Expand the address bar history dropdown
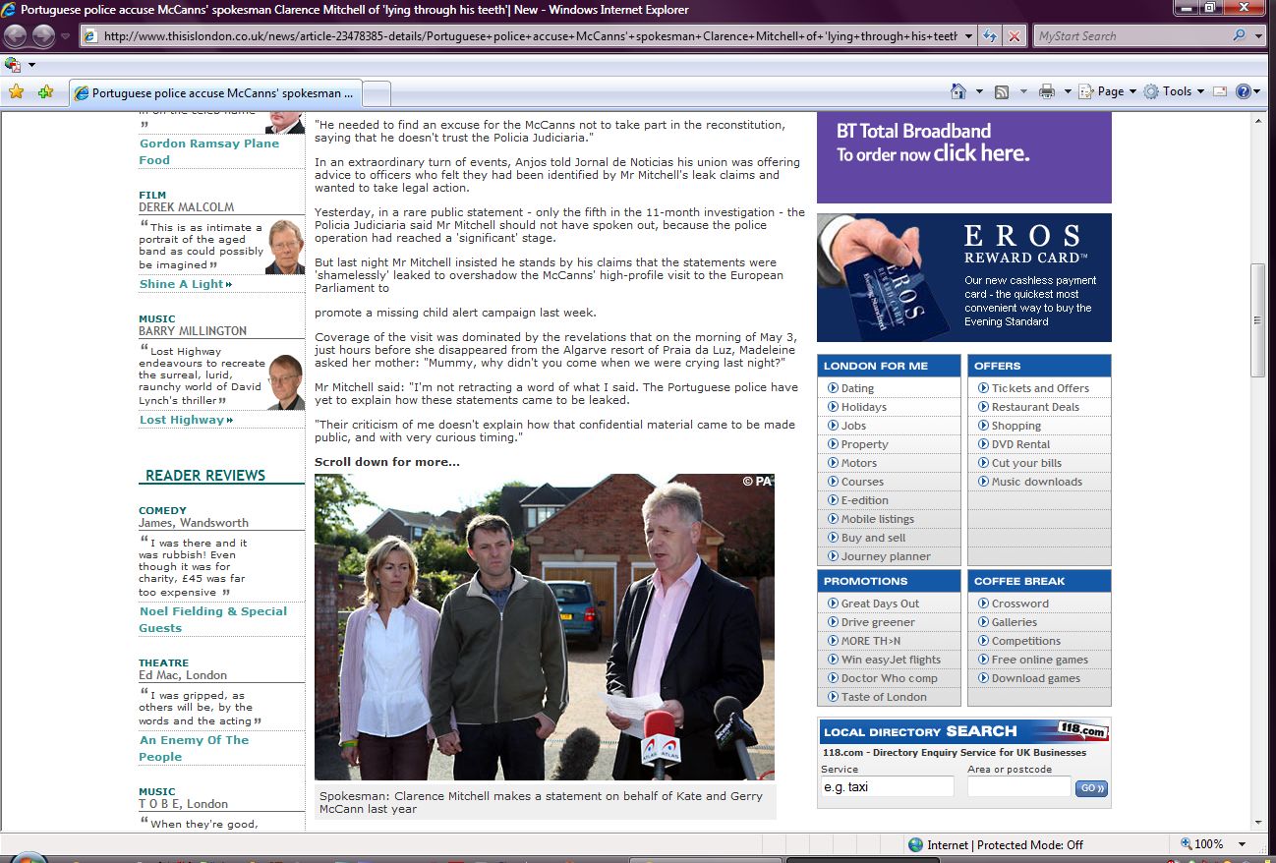 (x=968, y=36)
